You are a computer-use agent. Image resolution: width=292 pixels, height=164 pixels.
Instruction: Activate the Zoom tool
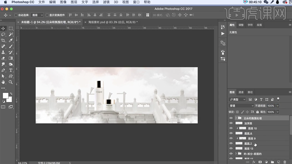point(11,82)
